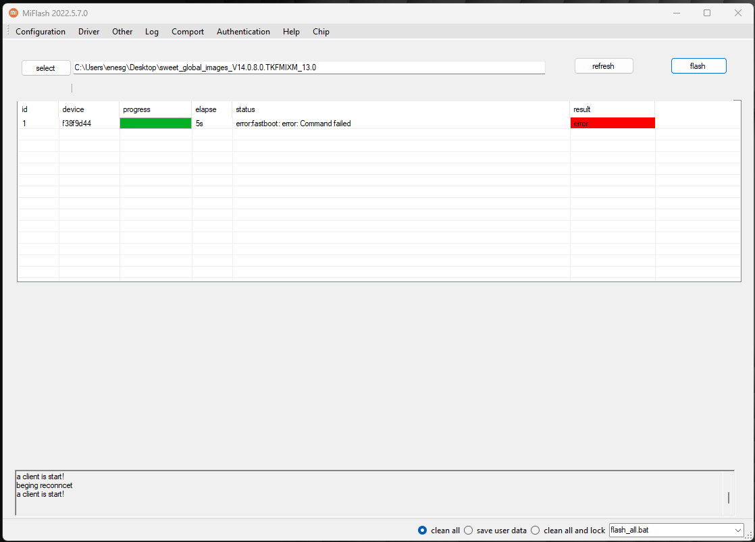Open the Log menu
The image size is (755, 542).
tap(152, 32)
